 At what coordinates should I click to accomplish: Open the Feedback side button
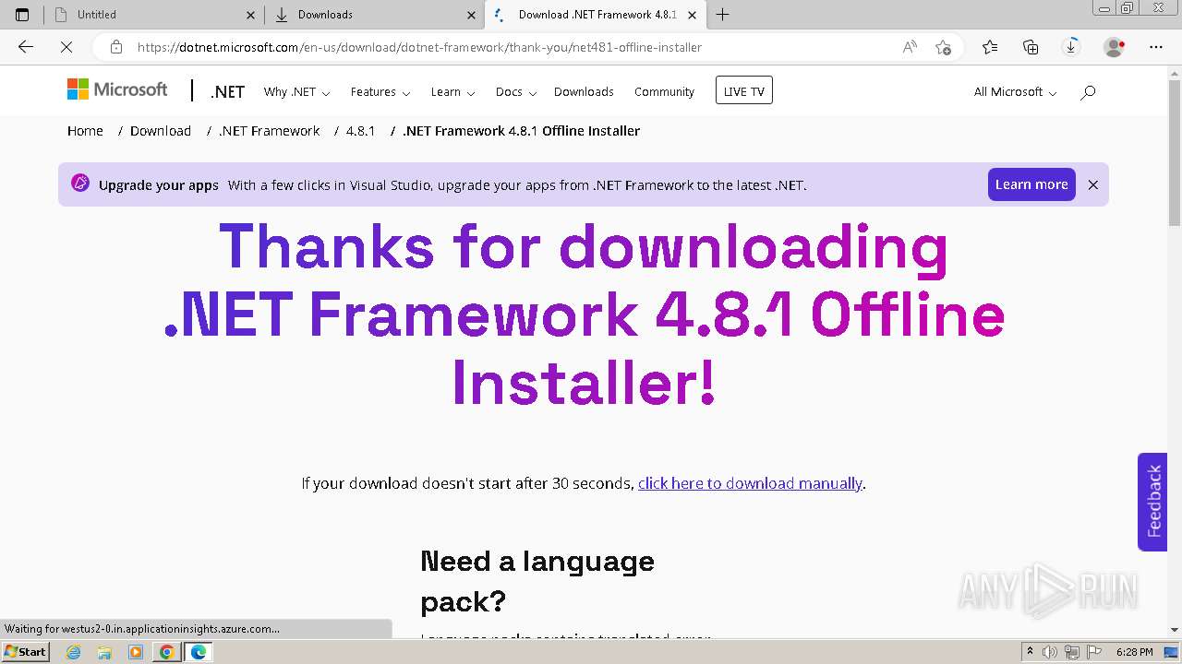coord(1152,502)
